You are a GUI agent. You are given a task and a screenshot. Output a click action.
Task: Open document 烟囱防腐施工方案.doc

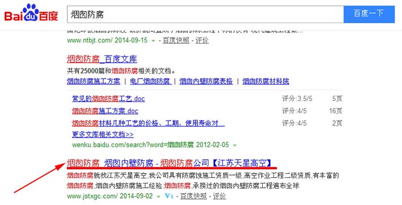pyautogui.click(x=105, y=111)
